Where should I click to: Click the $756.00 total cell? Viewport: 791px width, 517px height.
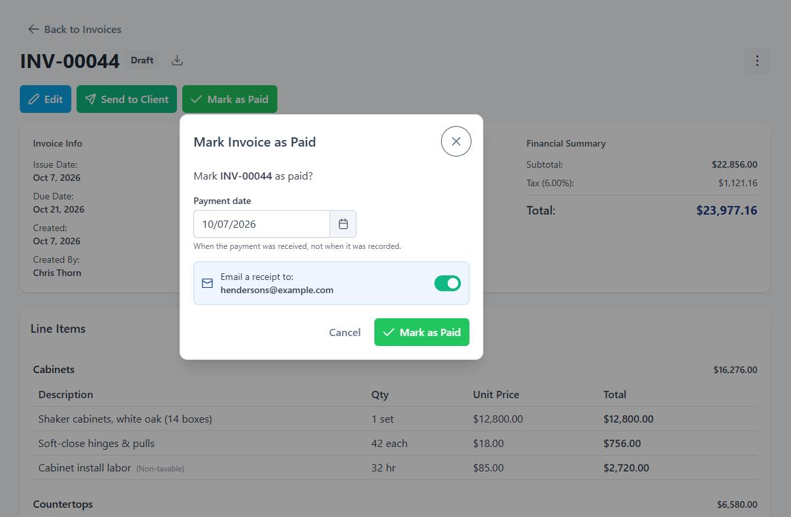(x=622, y=443)
